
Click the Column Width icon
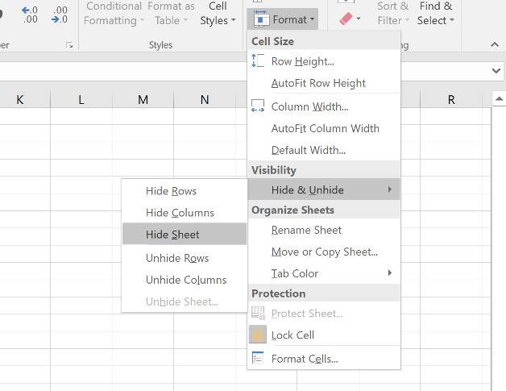(x=258, y=106)
